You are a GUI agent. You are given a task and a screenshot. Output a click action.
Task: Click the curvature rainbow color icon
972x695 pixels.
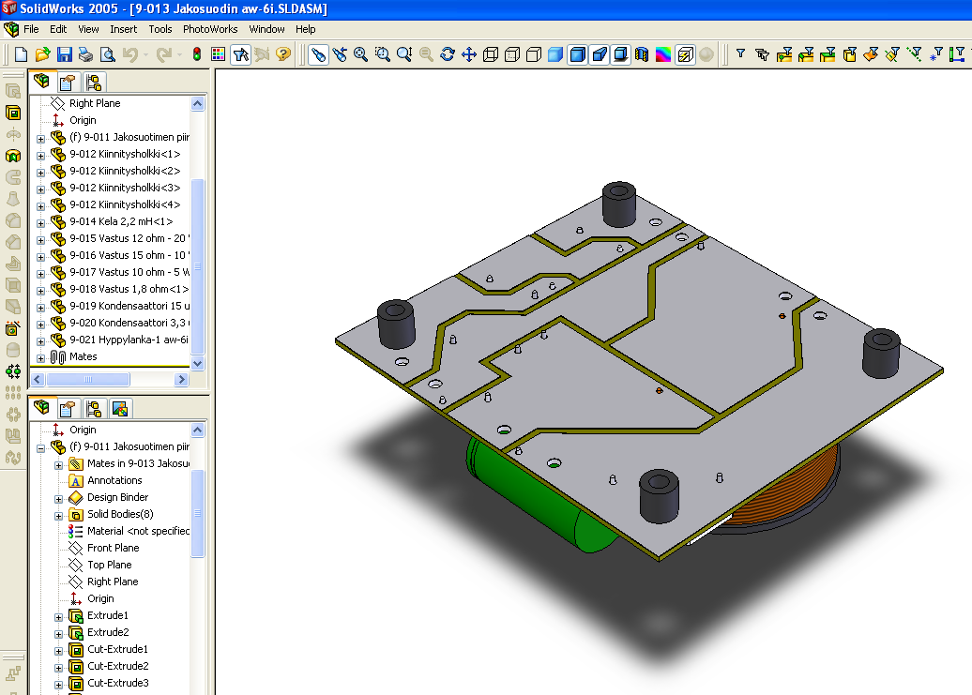coord(663,54)
